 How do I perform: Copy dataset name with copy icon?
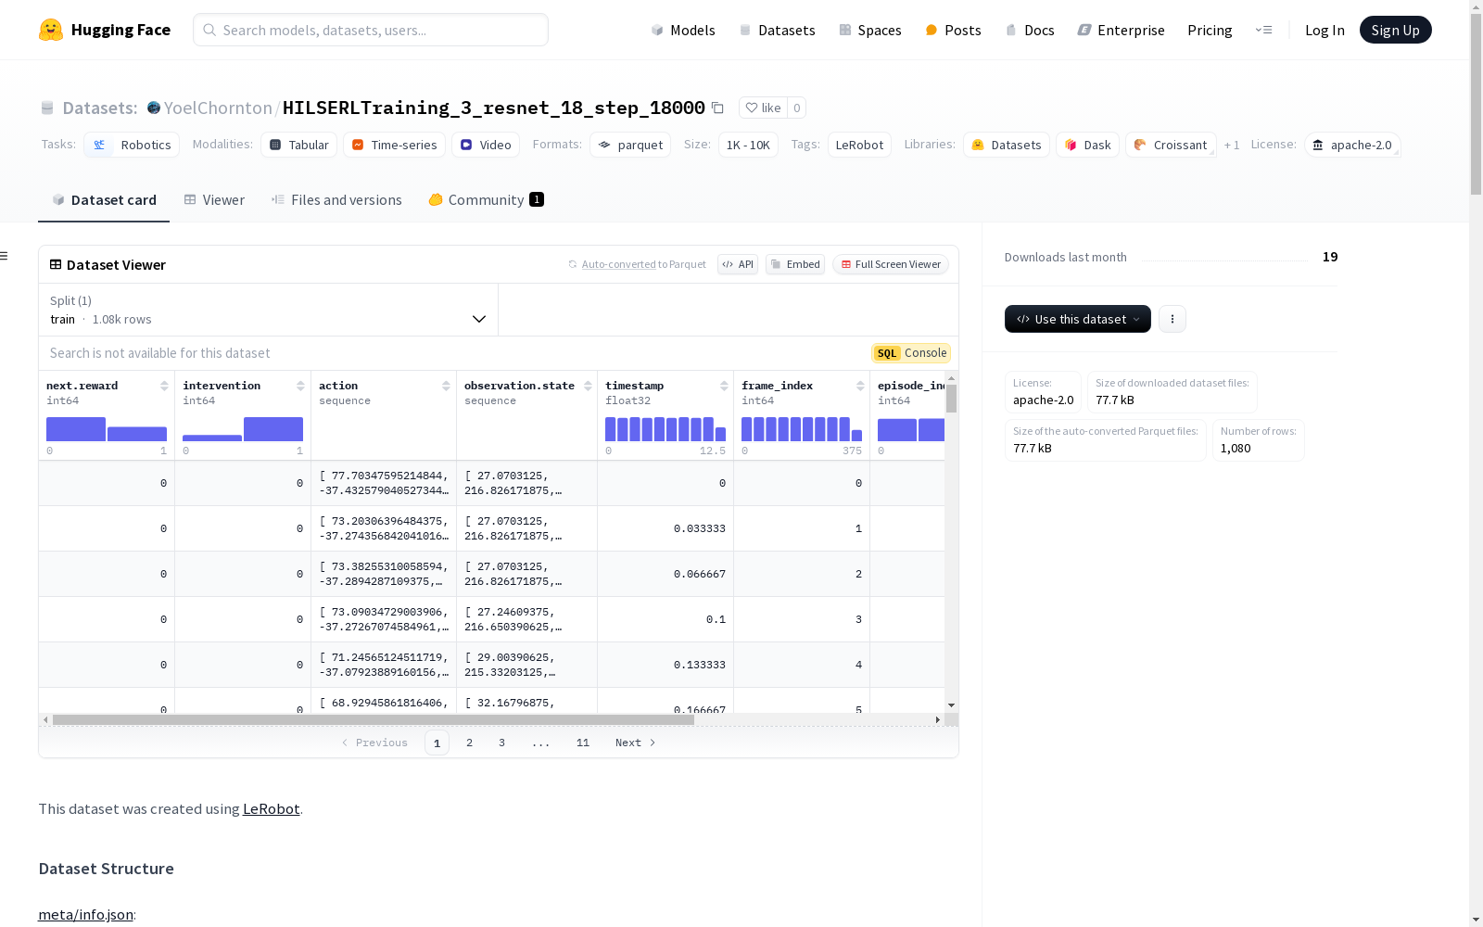pos(717,108)
